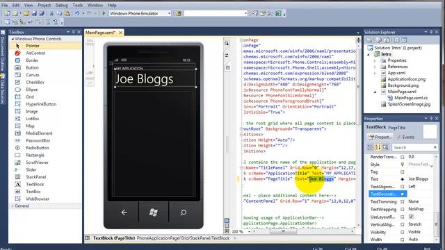Screen dimensions: 445x250
Task: Select the HyperlinkButton control in Toolbox
Action: [45, 104]
